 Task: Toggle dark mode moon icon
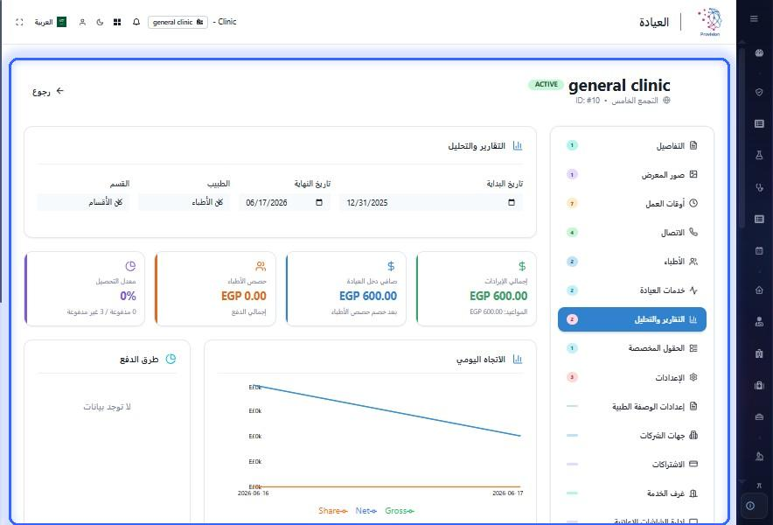pyautogui.click(x=100, y=22)
